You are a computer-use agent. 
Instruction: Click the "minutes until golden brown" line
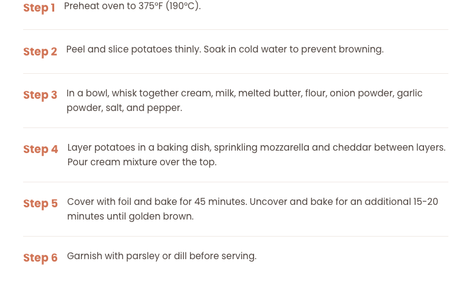pyautogui.click(x=130, y=216)
